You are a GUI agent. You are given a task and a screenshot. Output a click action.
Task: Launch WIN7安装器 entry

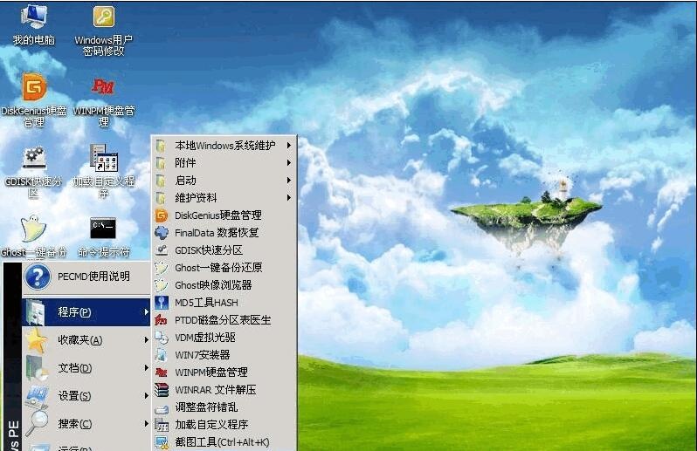[224, 355]
